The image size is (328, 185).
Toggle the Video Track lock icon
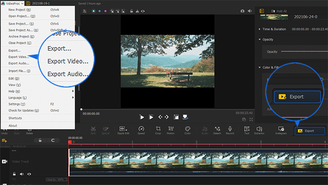14,174
